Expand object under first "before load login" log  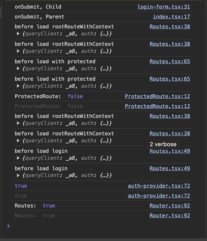(18, 158)
